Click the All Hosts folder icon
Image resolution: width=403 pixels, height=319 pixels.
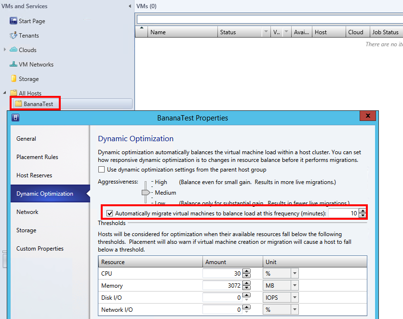[x=13, y=93]
